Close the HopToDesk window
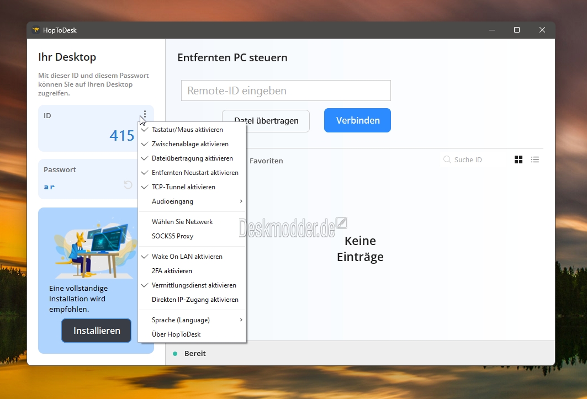Viewport: 587px width, 399px height. pyautogui.click(x=542, y=30)
